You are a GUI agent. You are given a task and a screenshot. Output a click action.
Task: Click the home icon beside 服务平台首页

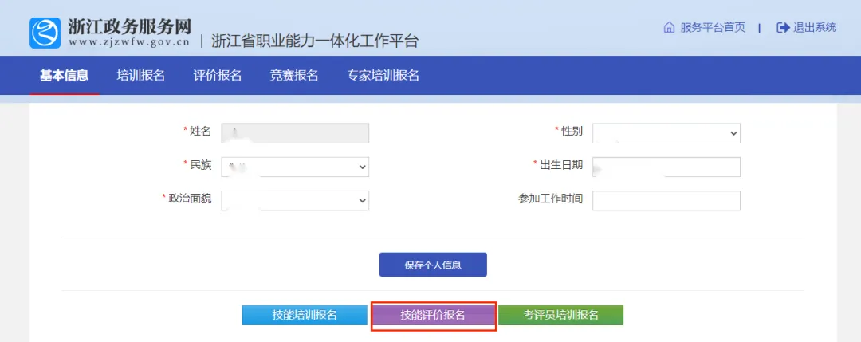tap(669, 27)
